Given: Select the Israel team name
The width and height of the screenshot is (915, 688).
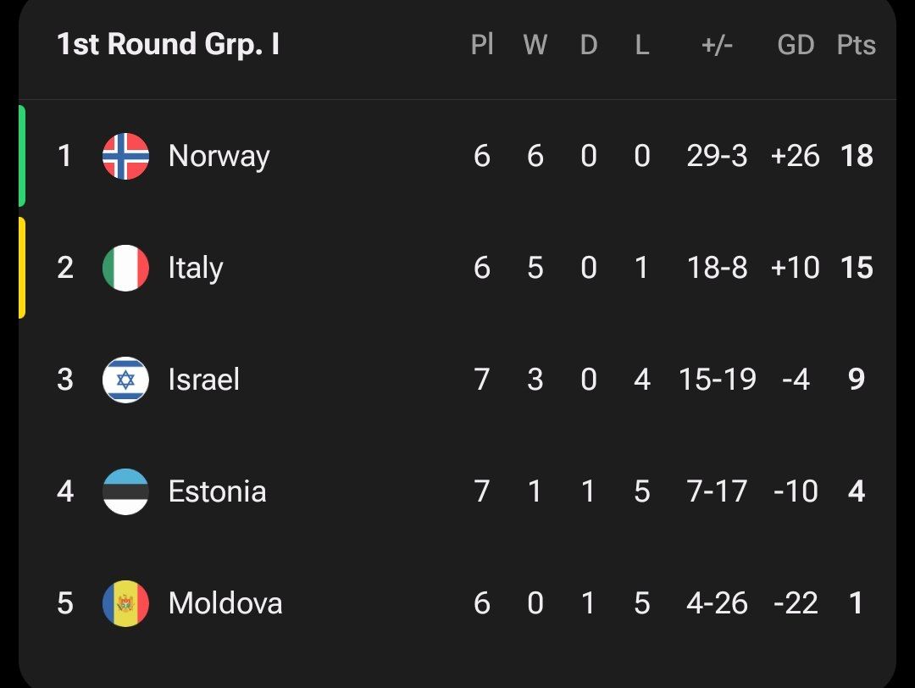Looking at the screenshot, I should 204,380.
